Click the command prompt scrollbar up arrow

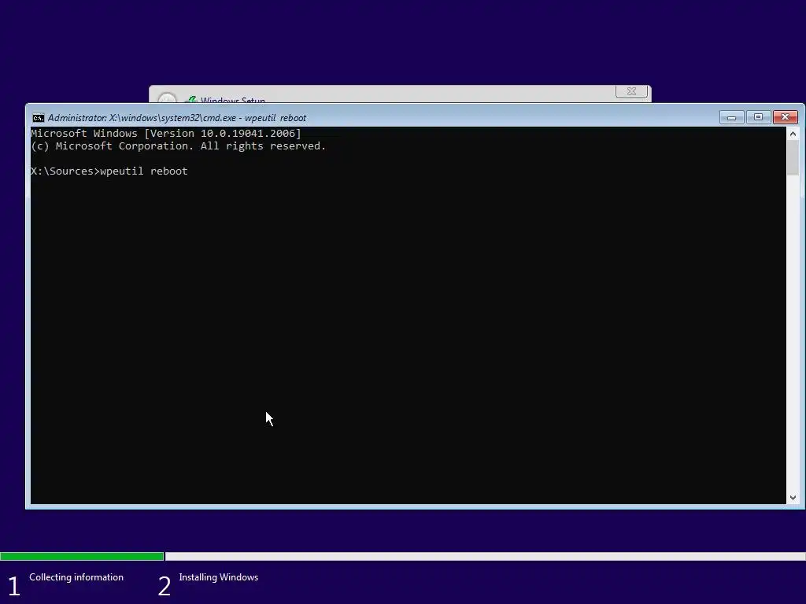(x=793, y=134)
